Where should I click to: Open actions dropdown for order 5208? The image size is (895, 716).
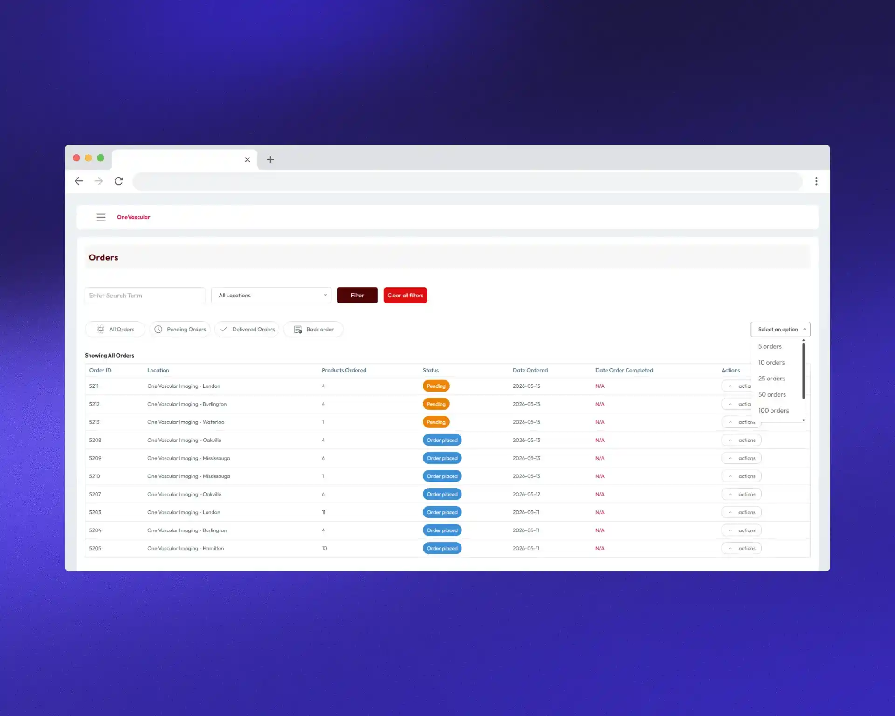click(742, 441)
